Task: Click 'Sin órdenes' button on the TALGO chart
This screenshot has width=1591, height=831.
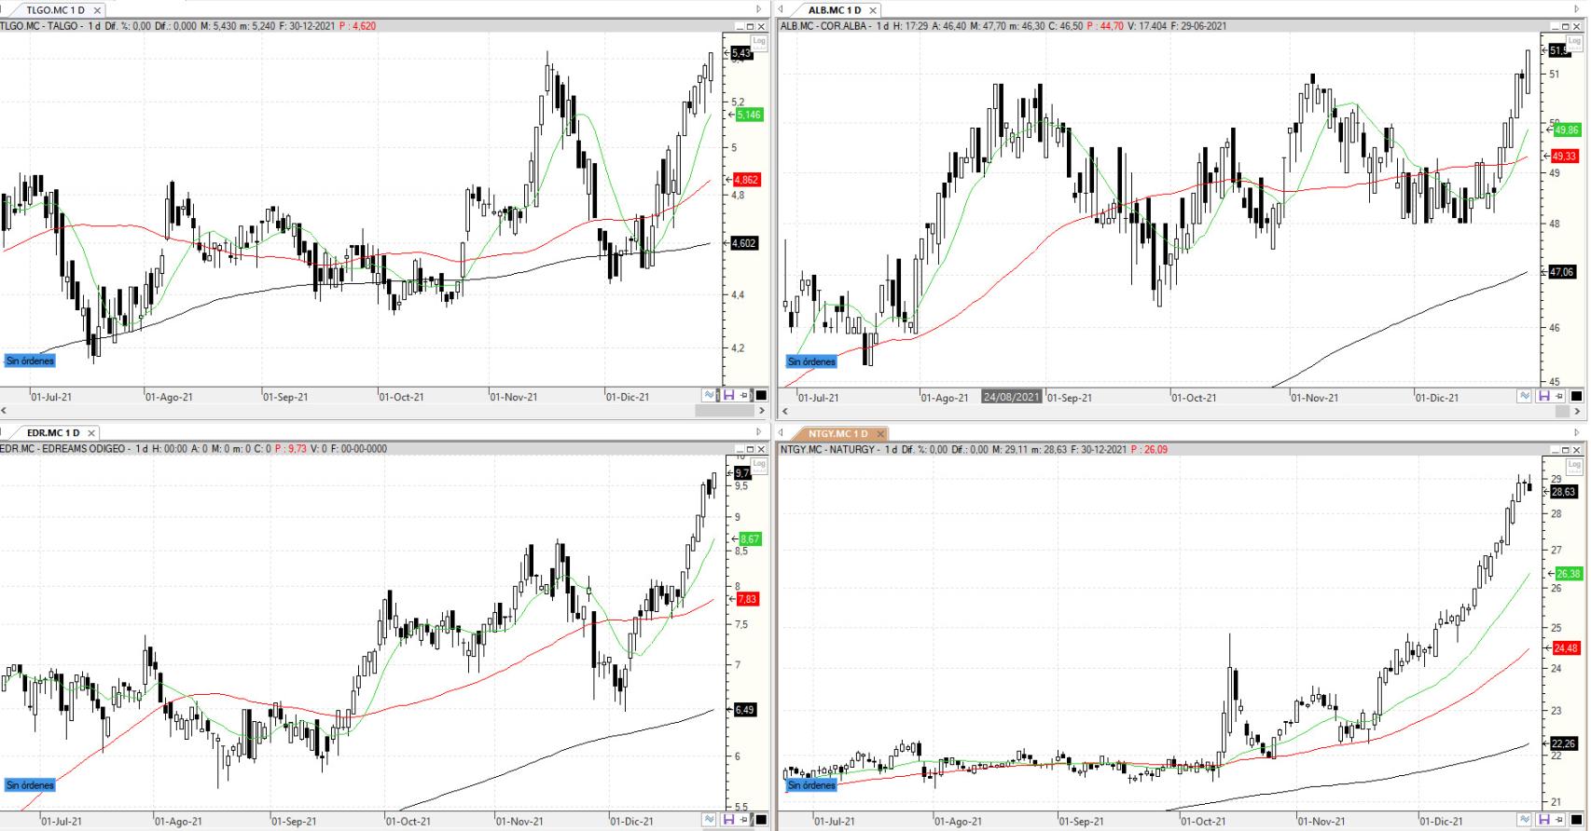Action: pyautogui.click(x=30, y=361)
